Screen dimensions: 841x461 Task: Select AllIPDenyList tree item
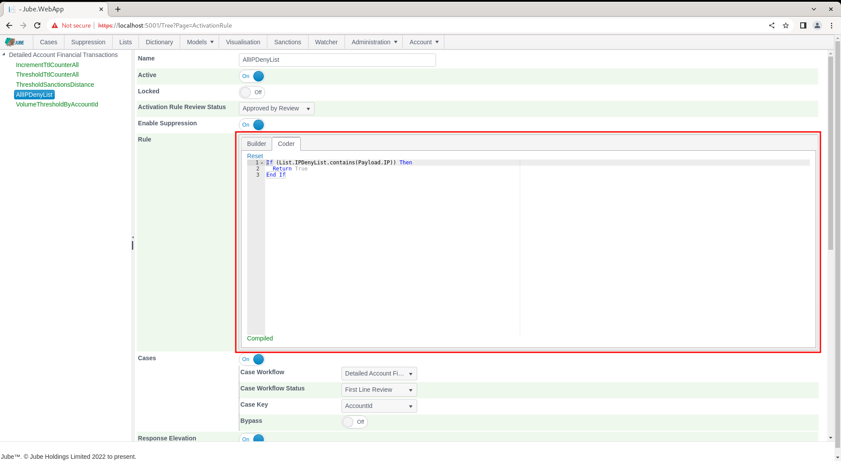(34, 95)
